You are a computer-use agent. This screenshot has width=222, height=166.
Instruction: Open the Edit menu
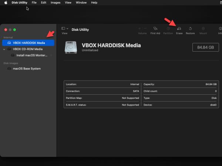coord(44,3)
